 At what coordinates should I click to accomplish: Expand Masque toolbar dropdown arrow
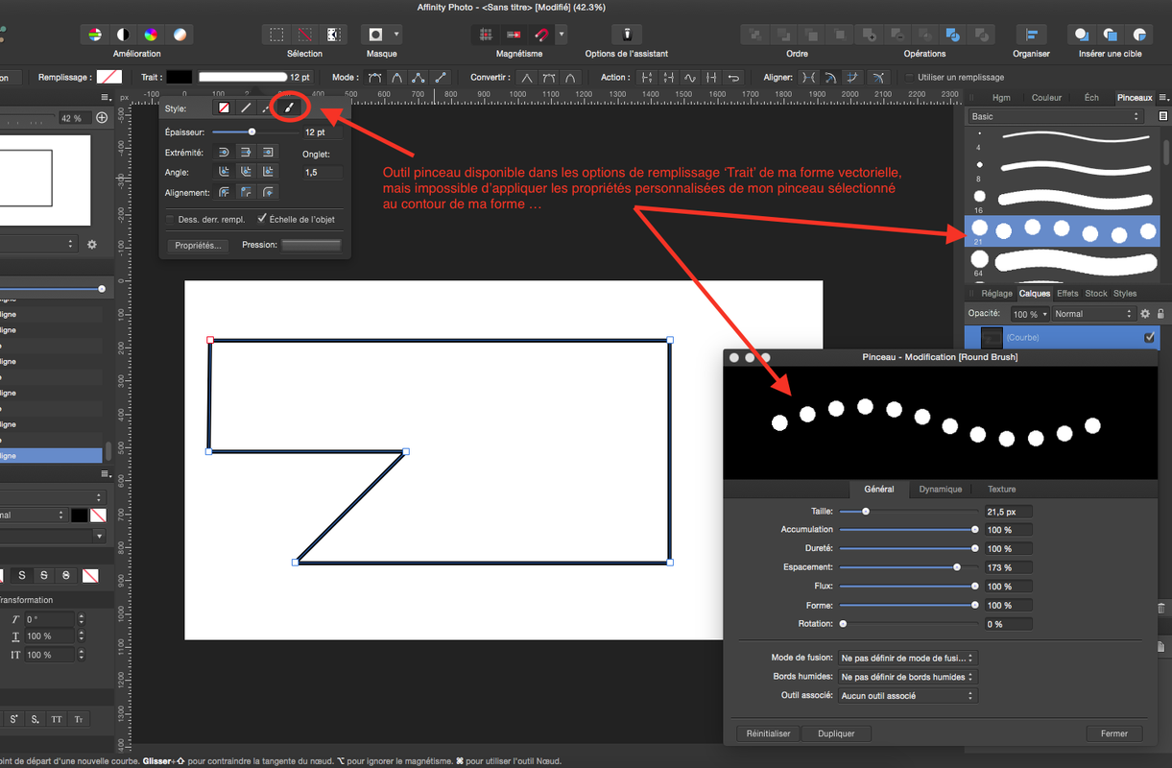(396, 35)
